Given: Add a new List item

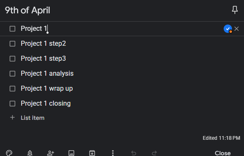Looking at the screenshot, I should 32,118.
